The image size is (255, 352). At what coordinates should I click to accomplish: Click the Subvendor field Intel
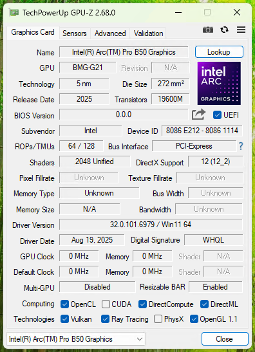click(x=91, y=131)
